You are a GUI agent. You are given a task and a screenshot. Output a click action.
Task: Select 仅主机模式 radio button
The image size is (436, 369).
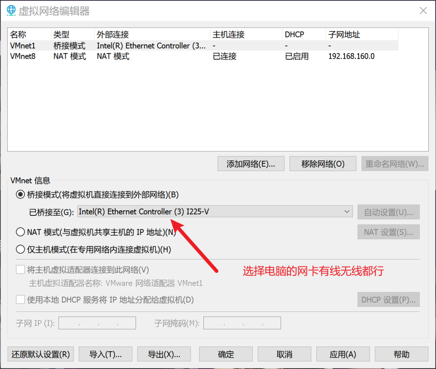[x=20, y=249]
